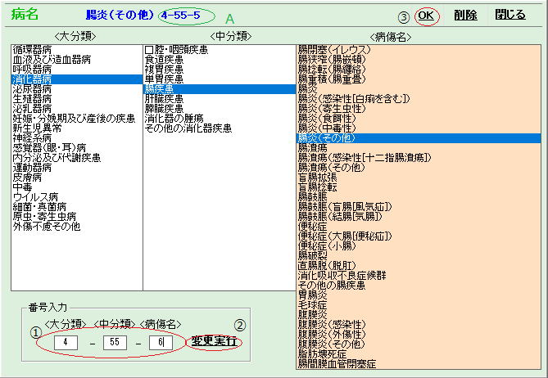Select 腸間膜血管閉塞 at the list bottom

(x=336, y=363)
